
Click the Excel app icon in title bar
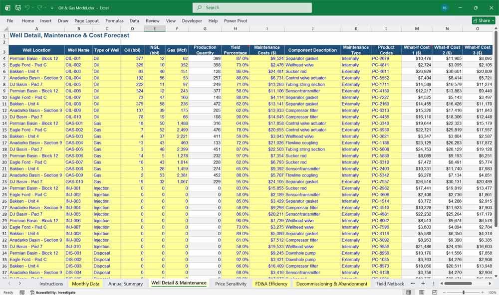(7, 7)
